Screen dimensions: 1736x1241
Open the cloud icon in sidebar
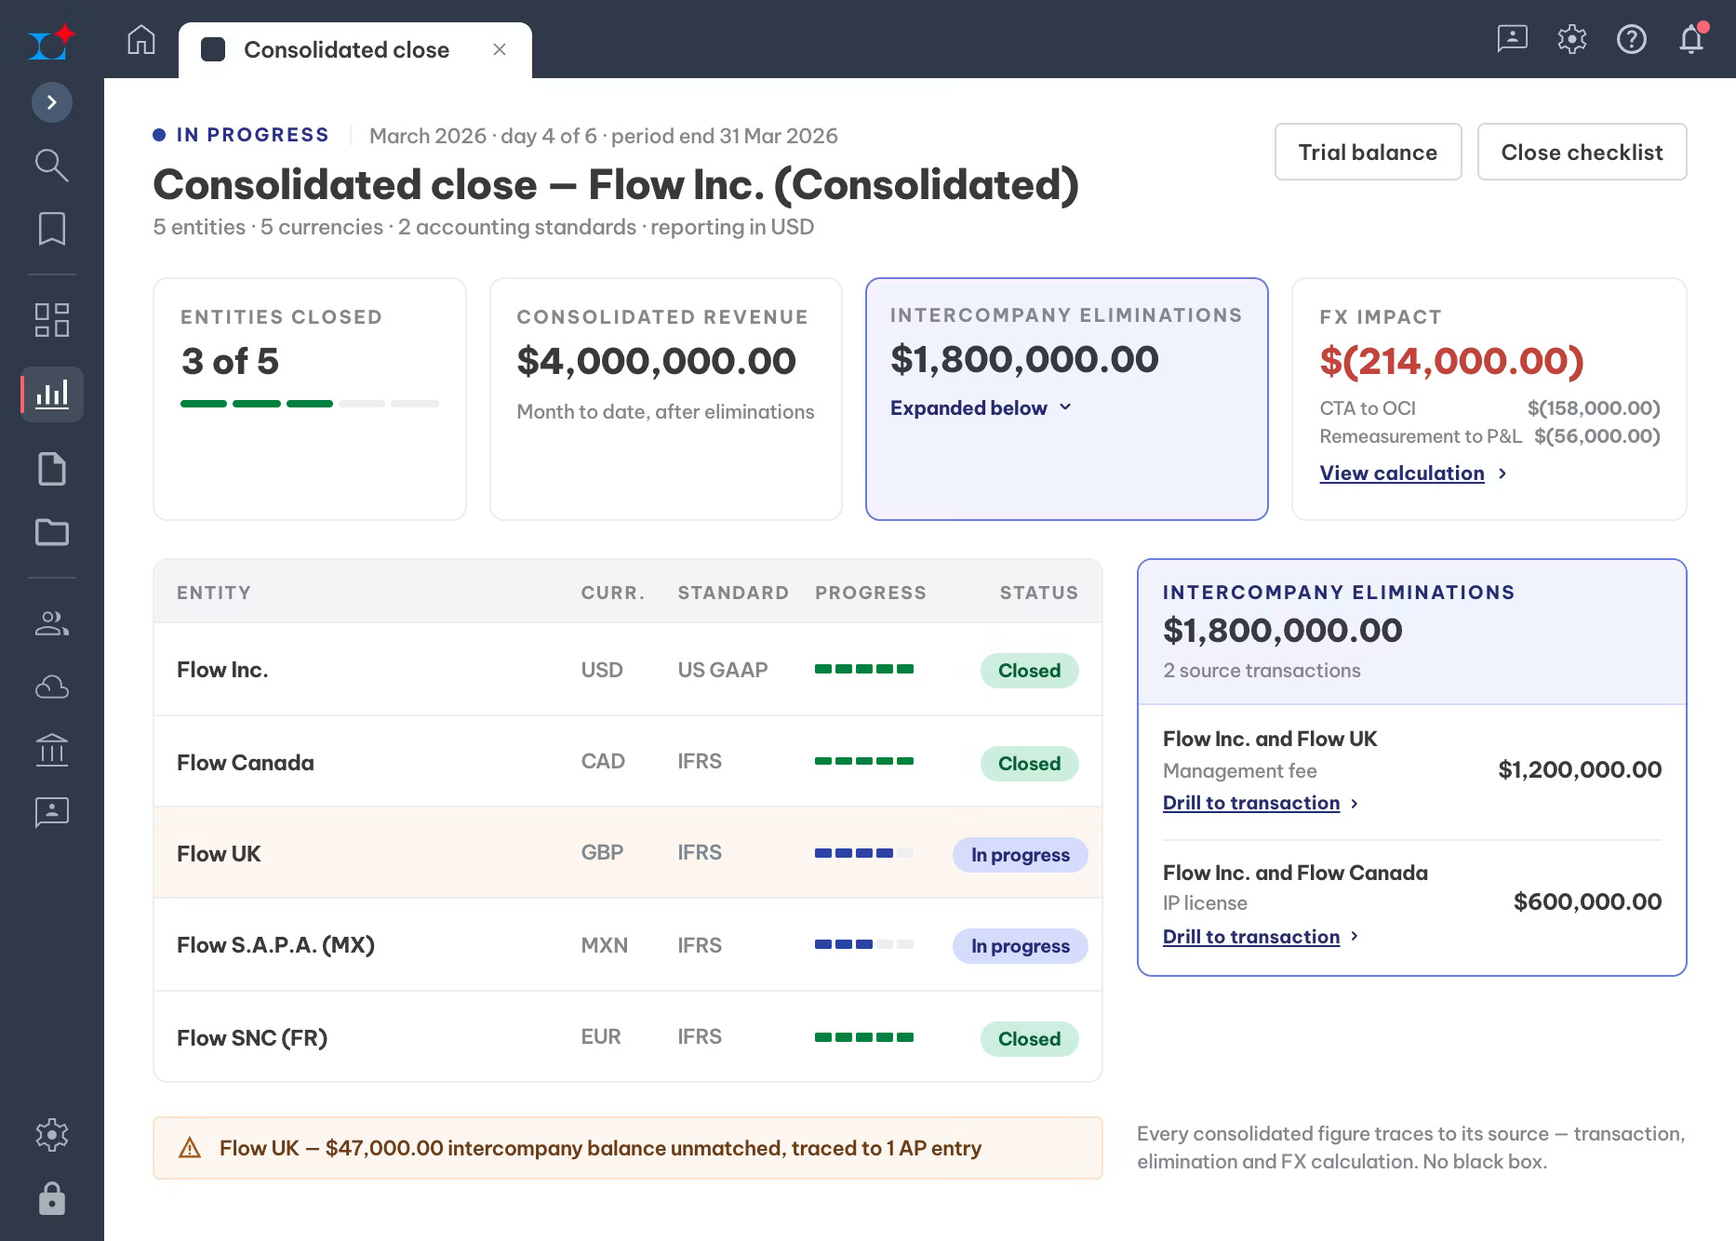(x=52, y=687)
